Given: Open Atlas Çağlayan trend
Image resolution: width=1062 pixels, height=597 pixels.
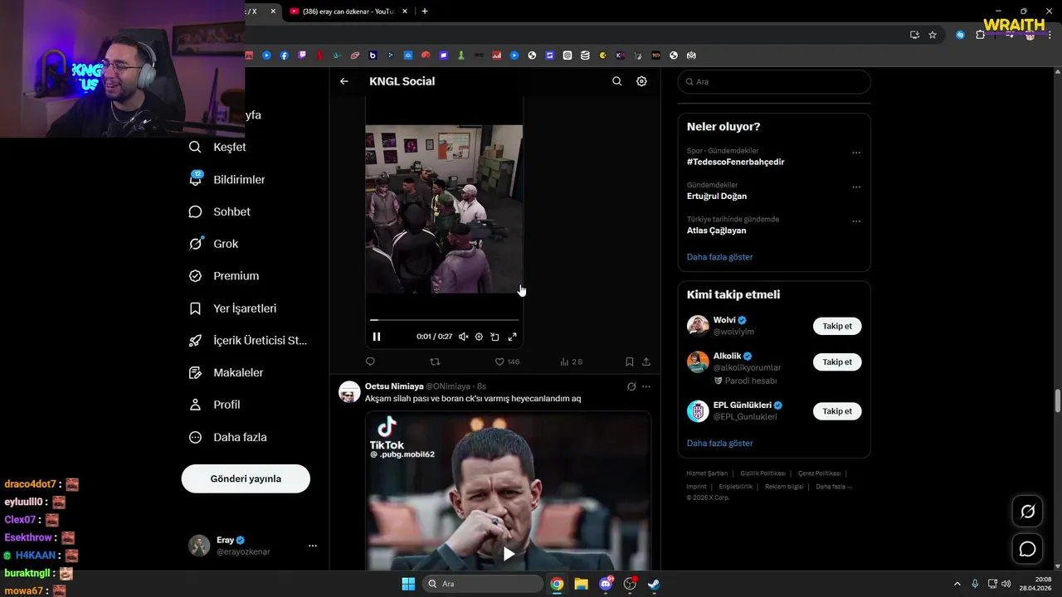Looking at the screenshot, I should pos(716,231).
